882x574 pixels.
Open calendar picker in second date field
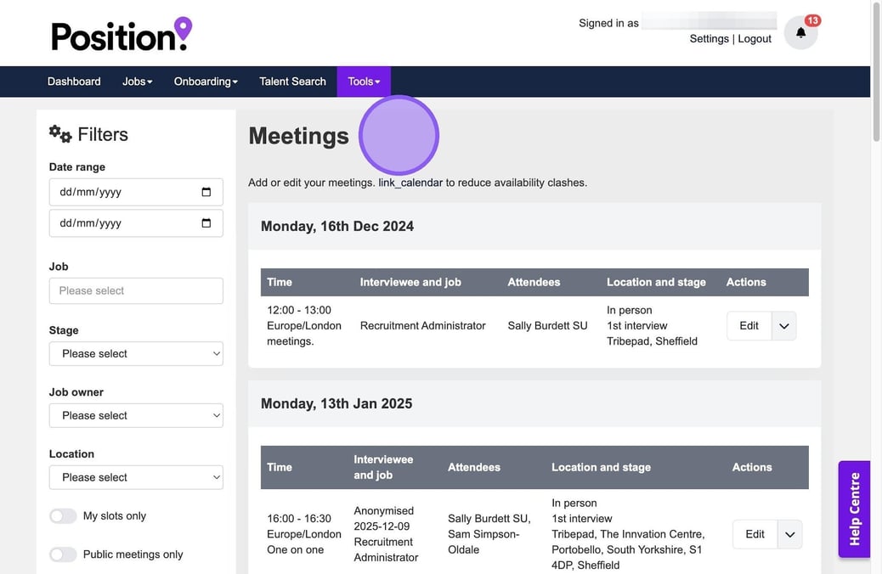click(206, 223)
